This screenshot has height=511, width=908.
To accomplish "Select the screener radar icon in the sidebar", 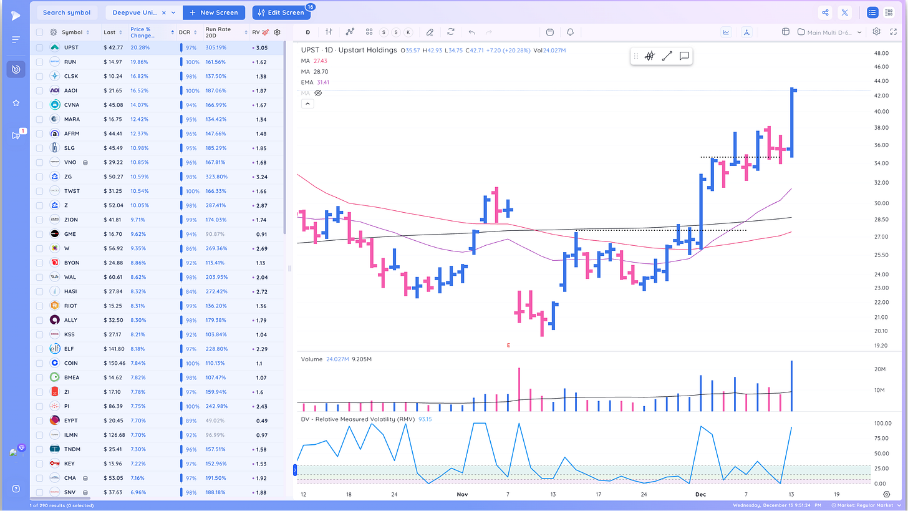I will (16, 69).
